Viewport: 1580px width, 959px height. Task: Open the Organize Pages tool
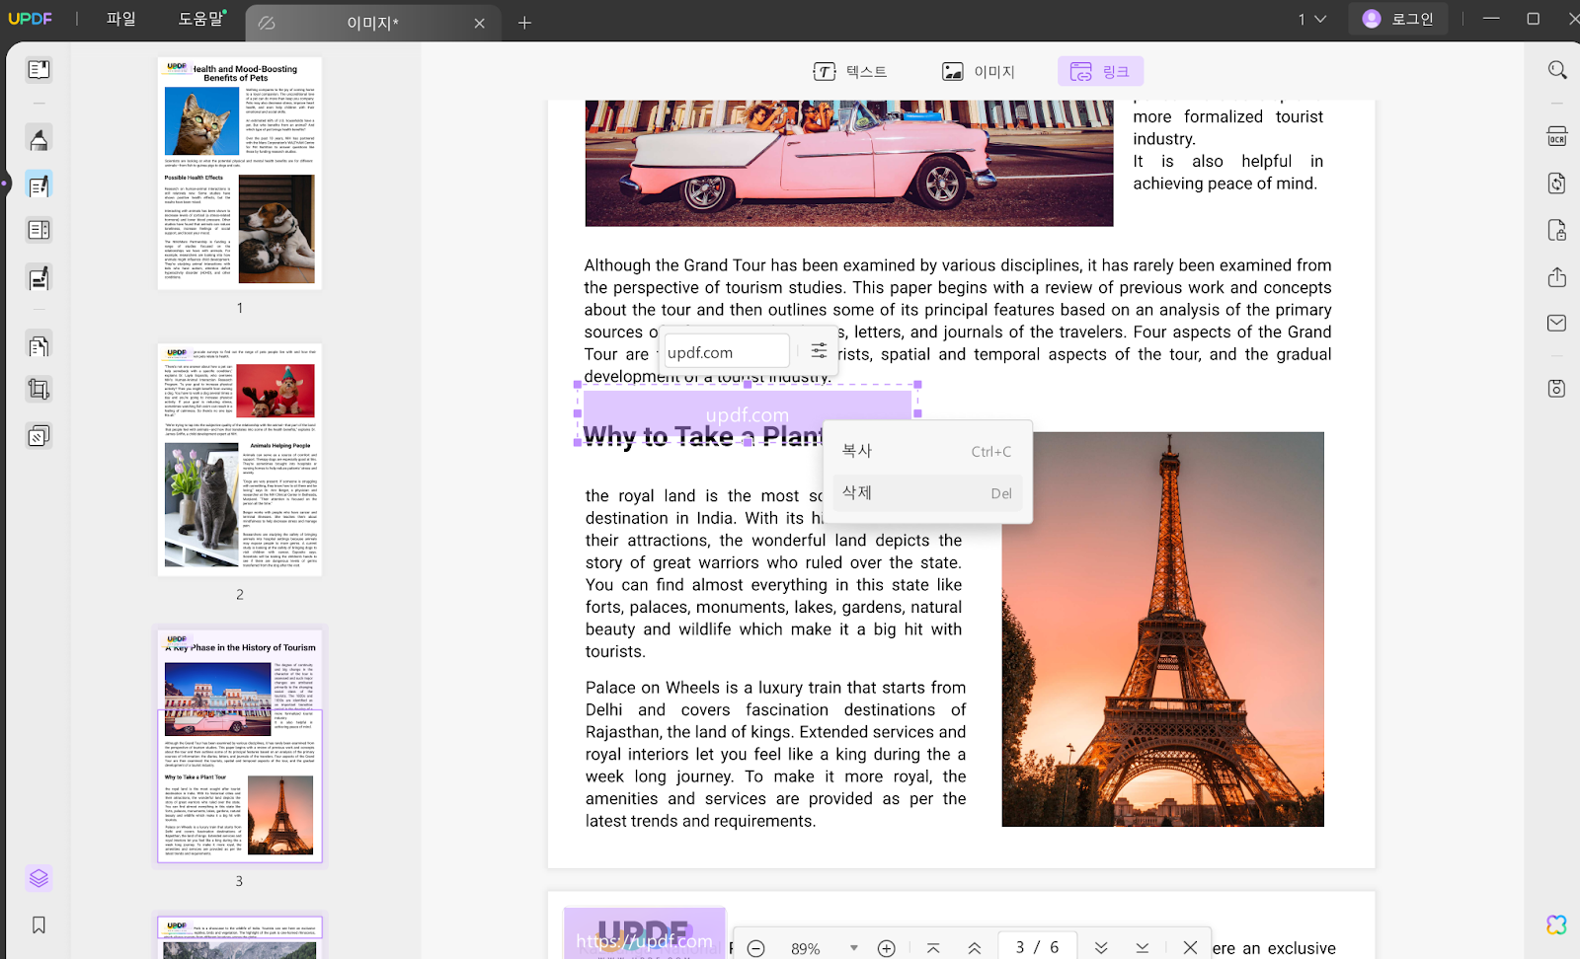point(39,346)
